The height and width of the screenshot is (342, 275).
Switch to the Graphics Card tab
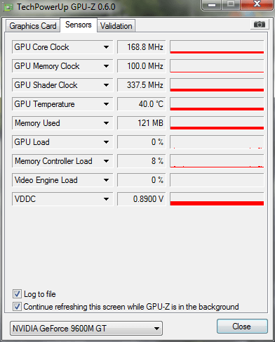tap(33, 26)
